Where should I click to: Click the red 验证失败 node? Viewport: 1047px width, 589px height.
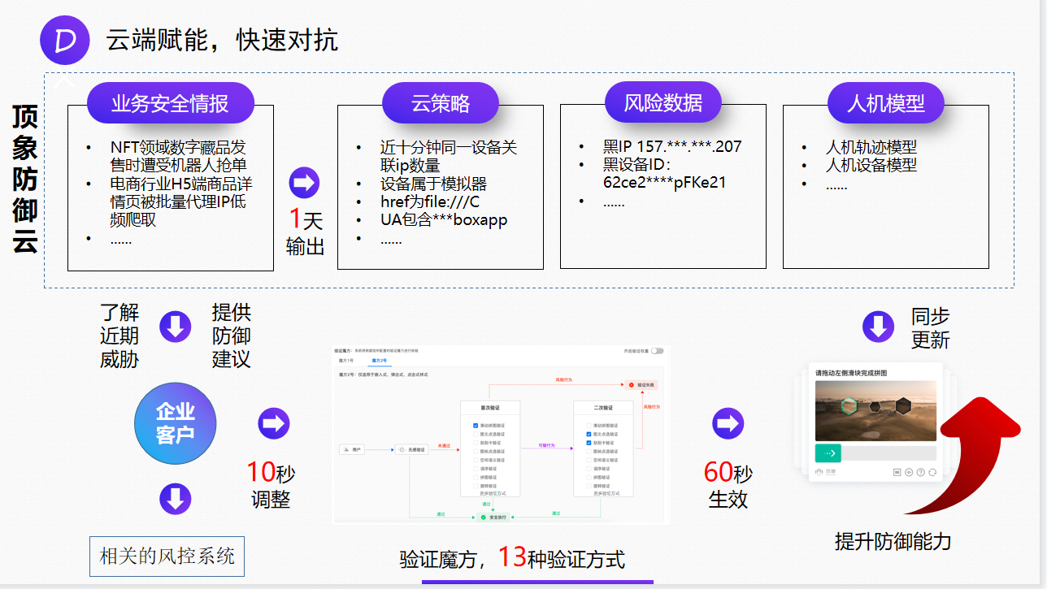click(x=641, y=385)
